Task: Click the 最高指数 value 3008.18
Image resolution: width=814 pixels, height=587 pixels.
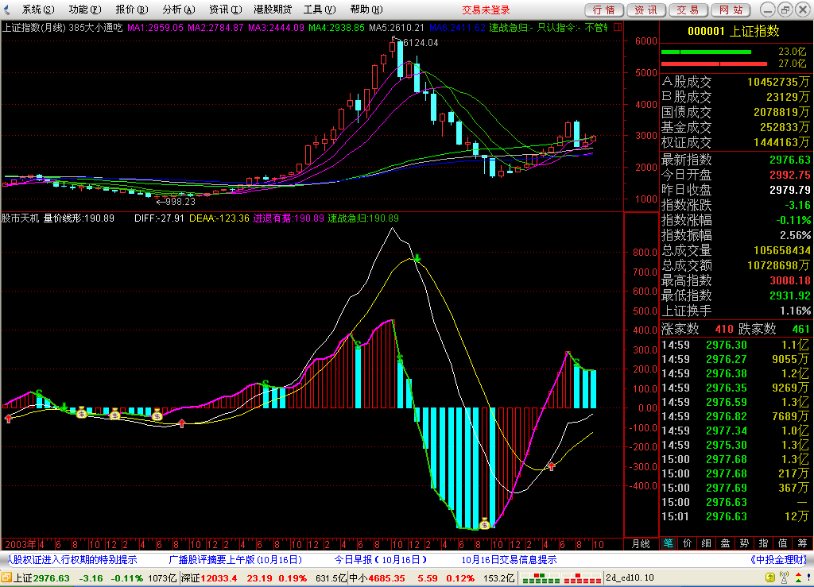Action: [x=789, y=280]
